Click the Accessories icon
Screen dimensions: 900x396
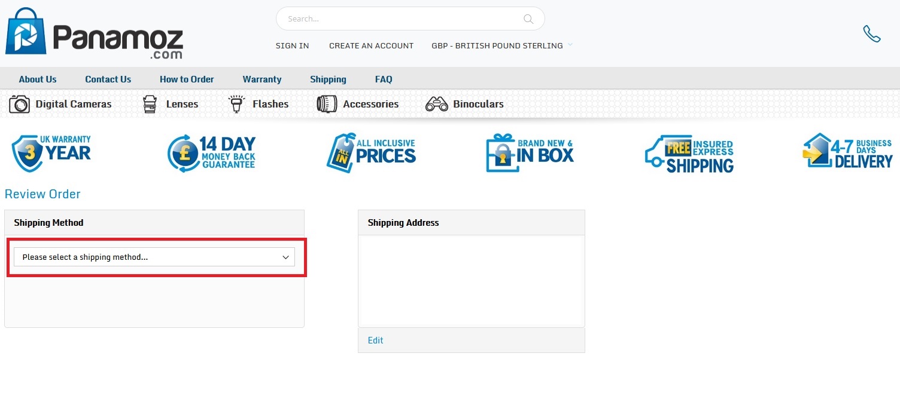pos(327,104)
